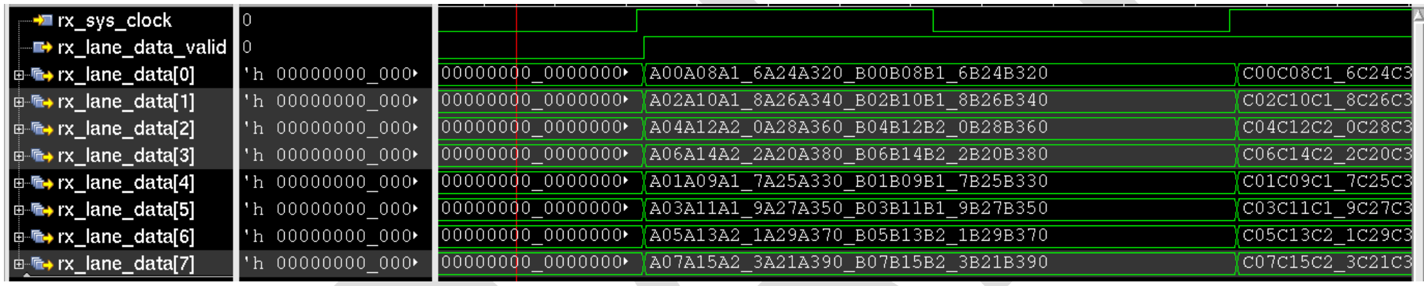Expand the rx_lane_data[0] bus
The width and height of the screenshot is (1424, 286).
[x=19, y=75]
